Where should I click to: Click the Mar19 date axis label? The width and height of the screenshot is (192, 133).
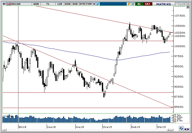pos(161,127)
